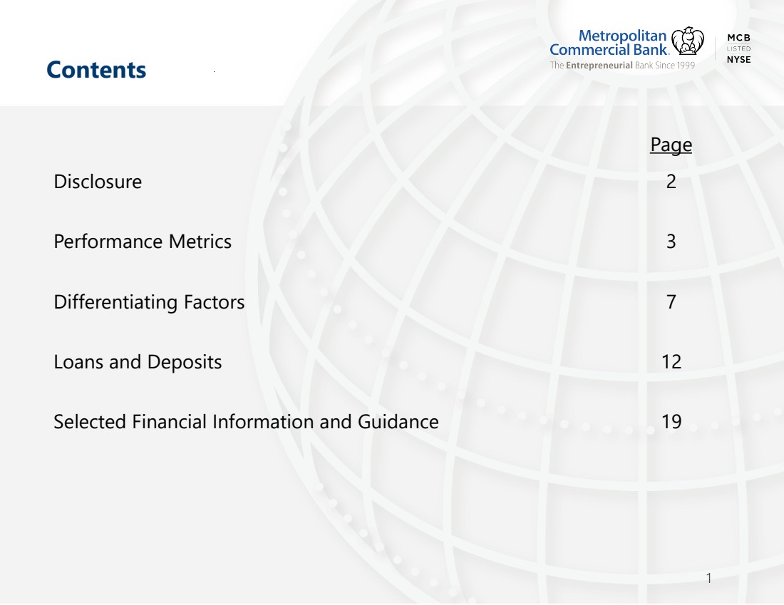Image resolution: width=784 pixels, height=605 pixels.
Task: Click page number 2 for Disclosure
Action: 671,182
